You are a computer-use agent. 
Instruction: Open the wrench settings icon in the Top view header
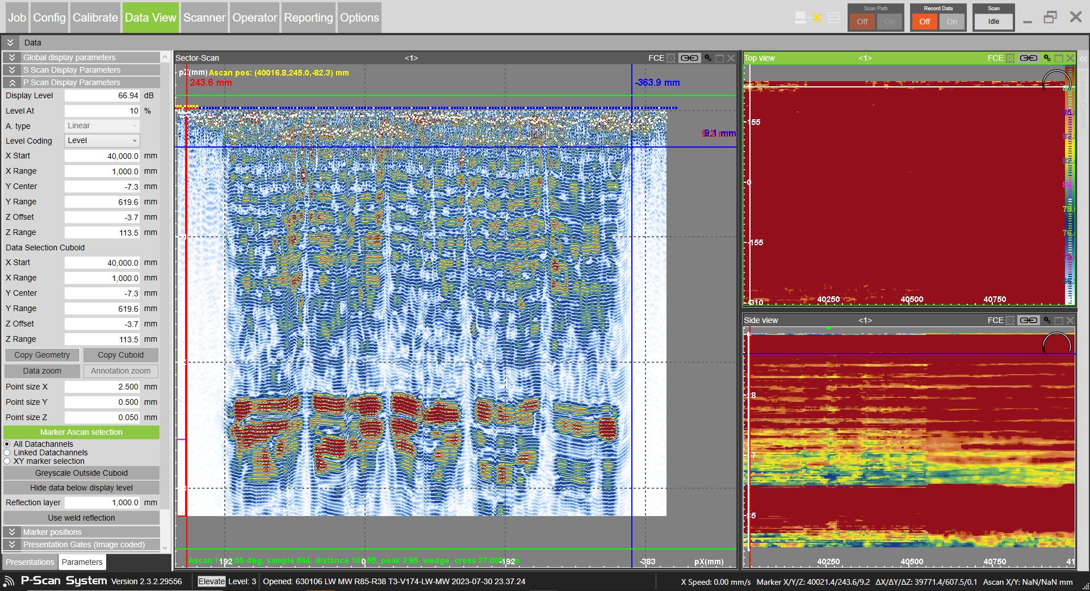[1047, 57]
